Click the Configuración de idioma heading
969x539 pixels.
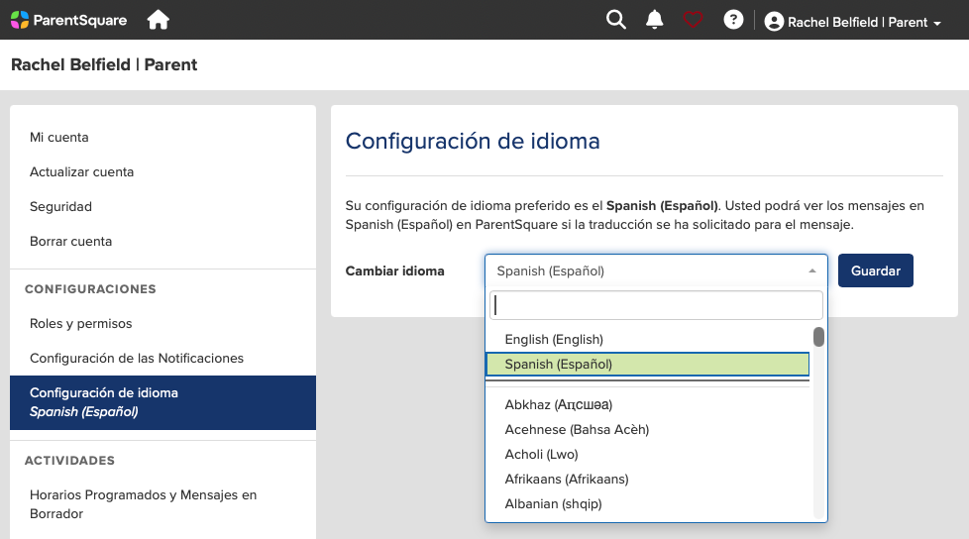473,141
